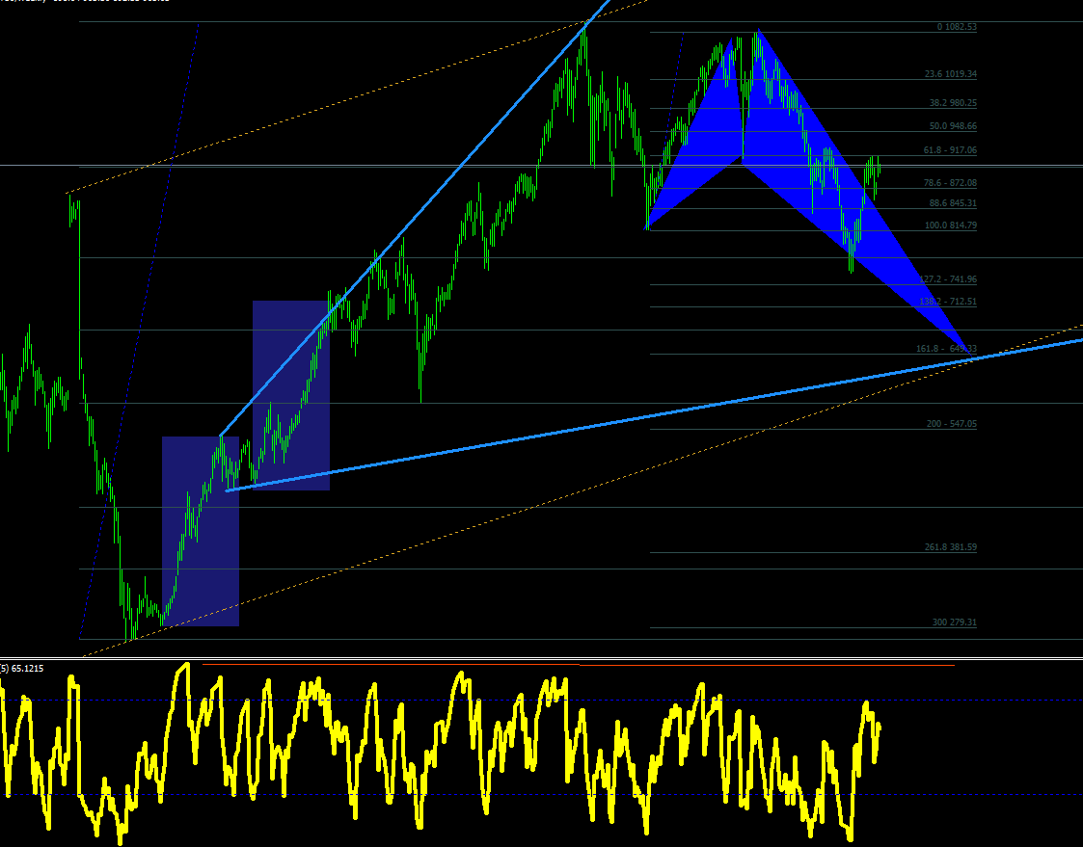Click the 78.6 - 872.08 retracement label
Viewport: 1083px width, 847px height.
pyautogui.click(x=950, y=183)
